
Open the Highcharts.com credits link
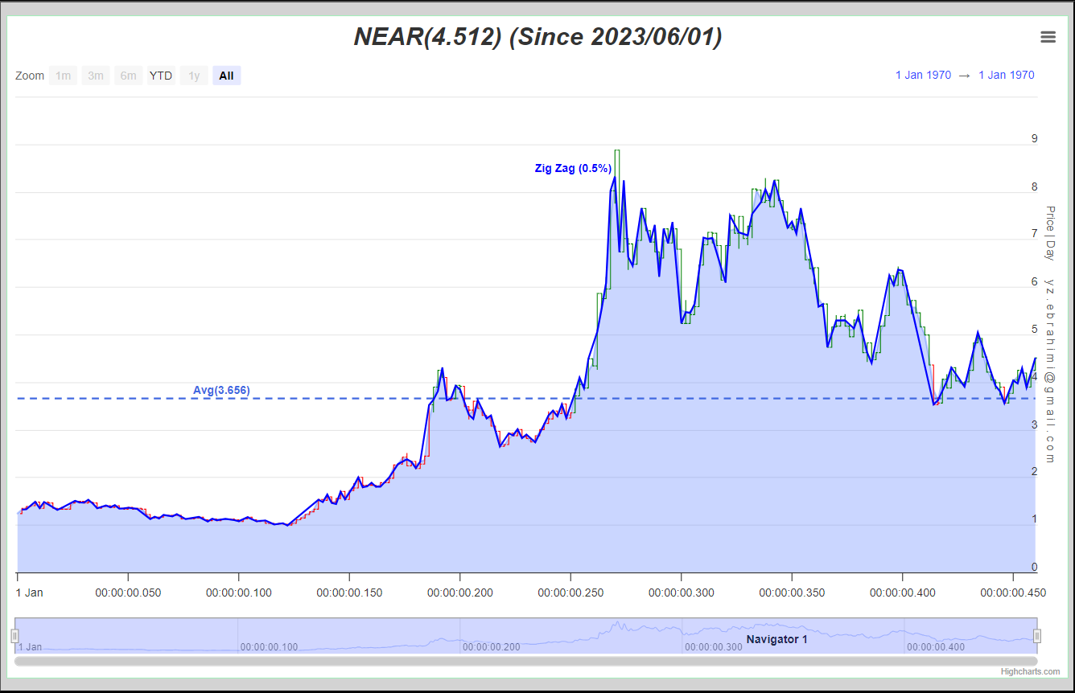[x=1030, y=672]
